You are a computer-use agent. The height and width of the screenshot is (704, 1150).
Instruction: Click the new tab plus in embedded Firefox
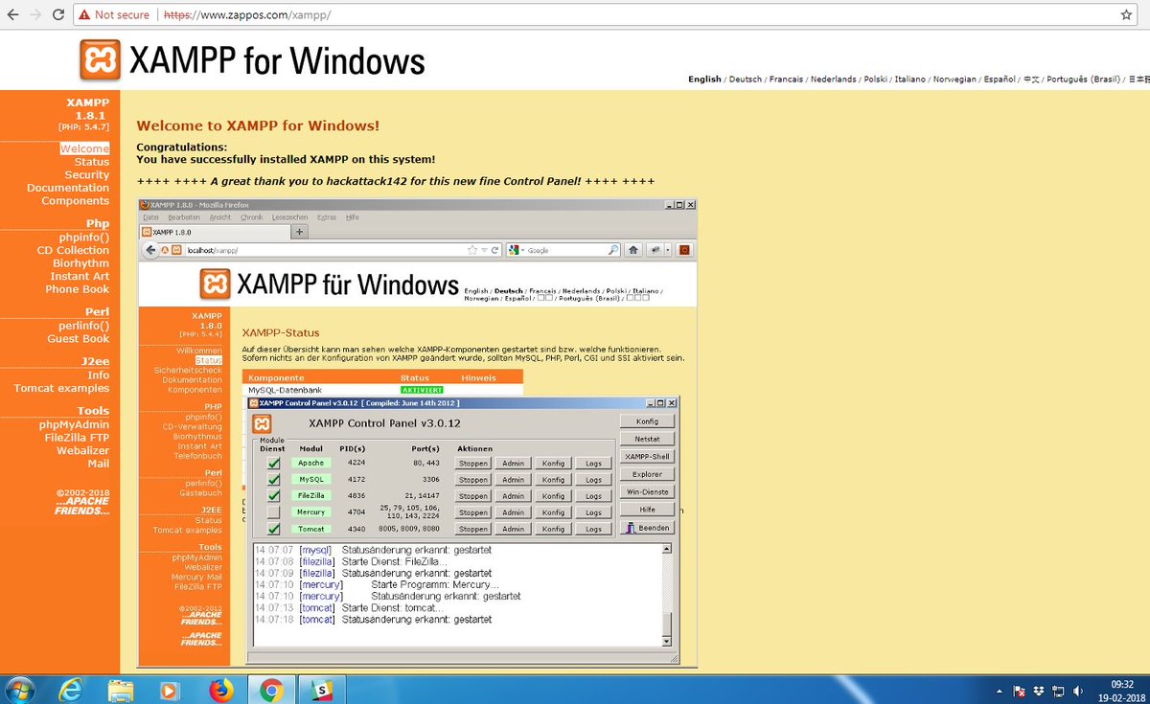click(x=299, y=231)
